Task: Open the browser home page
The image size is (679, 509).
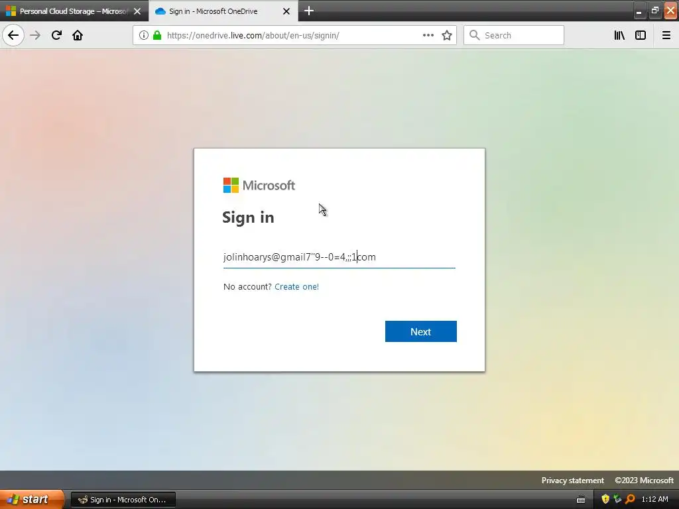Action: point(78,35)
